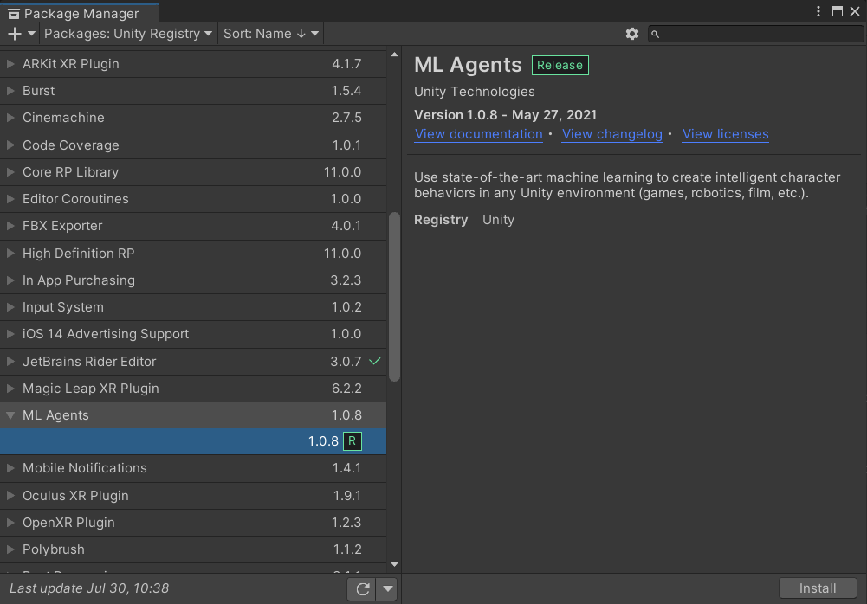
Task: Select the Code Coverage package
Action: pos(193,145)
